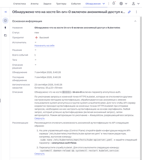
Task: Click the Высокий priority red arrow
Action: coord(36,38)
